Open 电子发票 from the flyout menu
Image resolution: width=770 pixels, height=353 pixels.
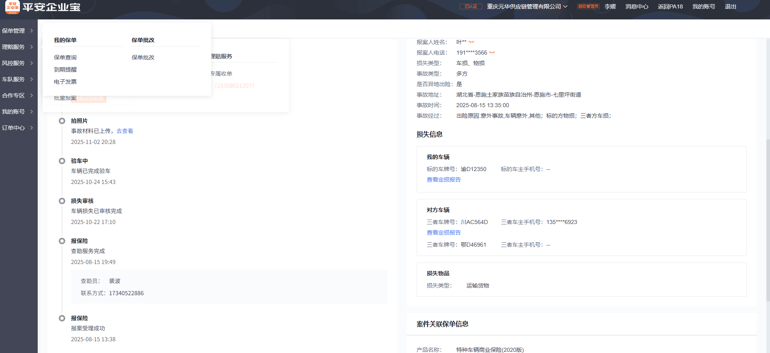coord(65,82)
